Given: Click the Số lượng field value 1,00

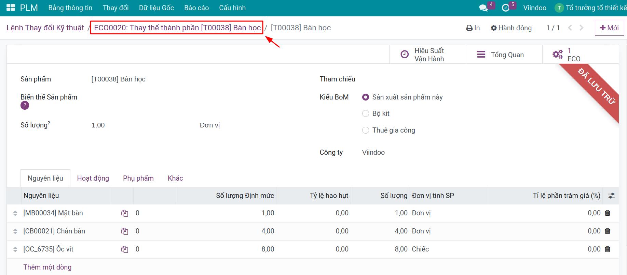Looking at the screenshot, I should pos(98,125).
